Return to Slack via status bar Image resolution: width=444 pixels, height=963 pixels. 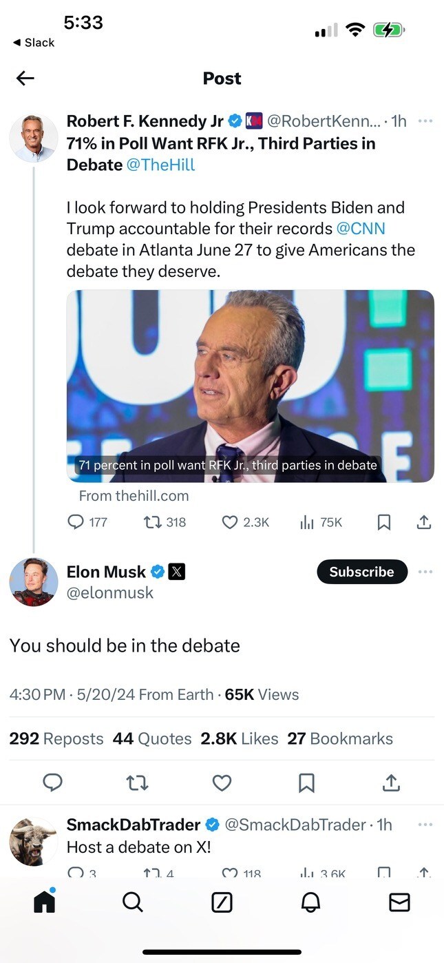tap(34, 43)
